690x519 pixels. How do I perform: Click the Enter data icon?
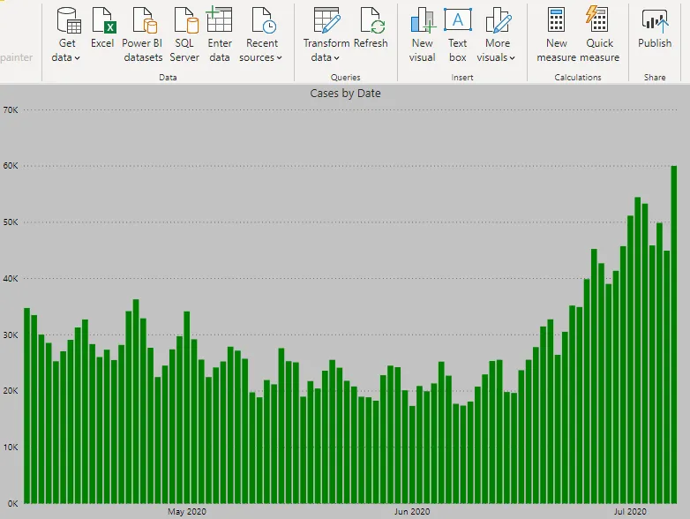click(x=220, y=21)
